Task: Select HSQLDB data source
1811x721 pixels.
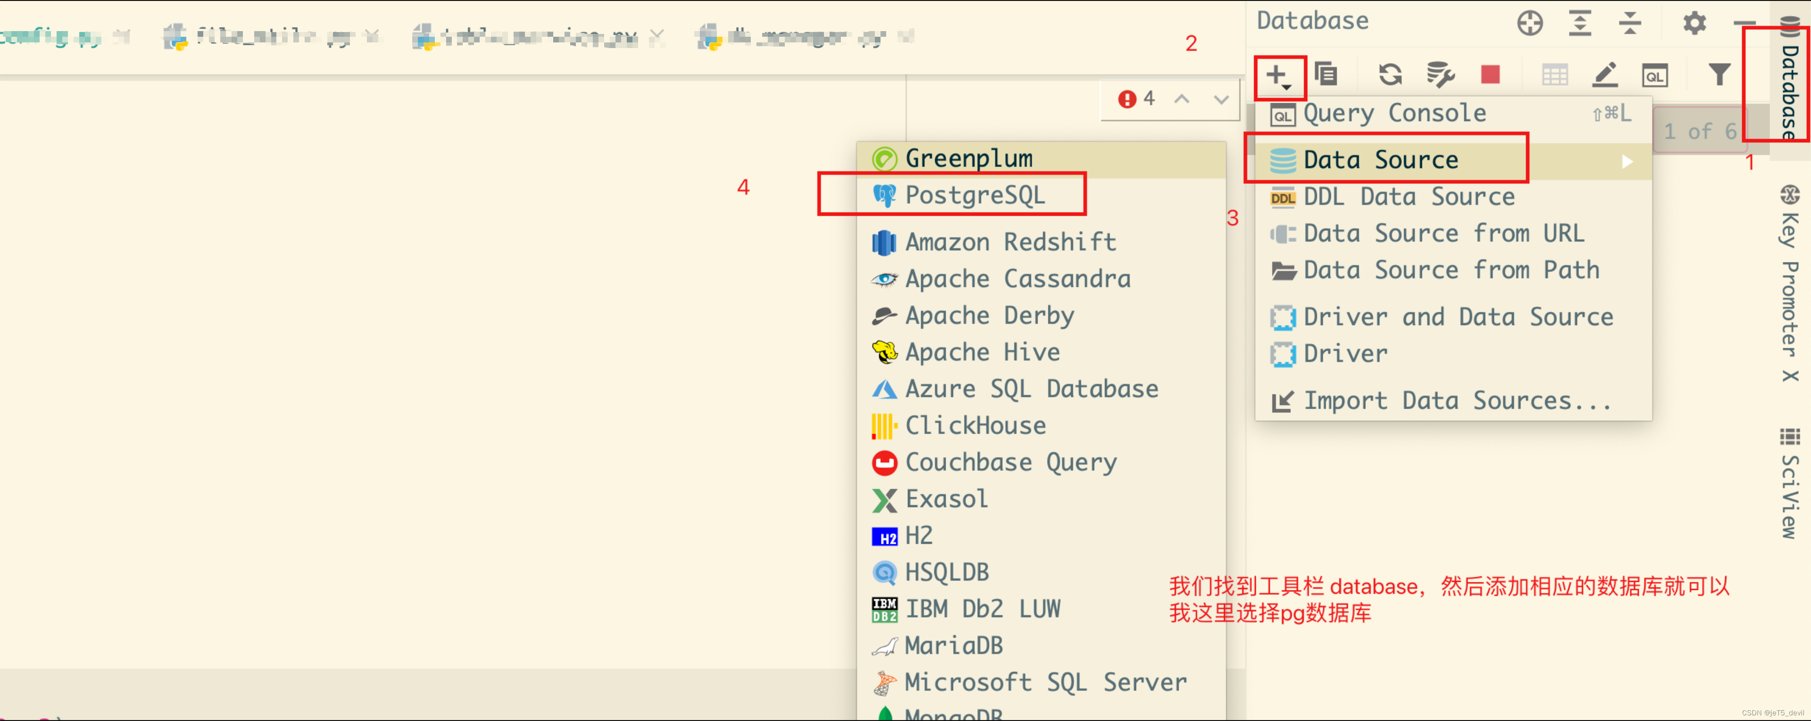Action: pos(1041,573)
